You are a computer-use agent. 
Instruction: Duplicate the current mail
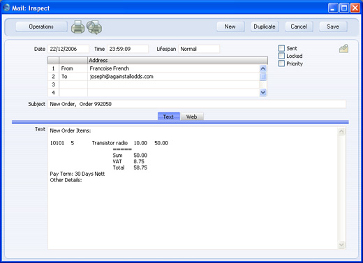[x=265, y=27]
